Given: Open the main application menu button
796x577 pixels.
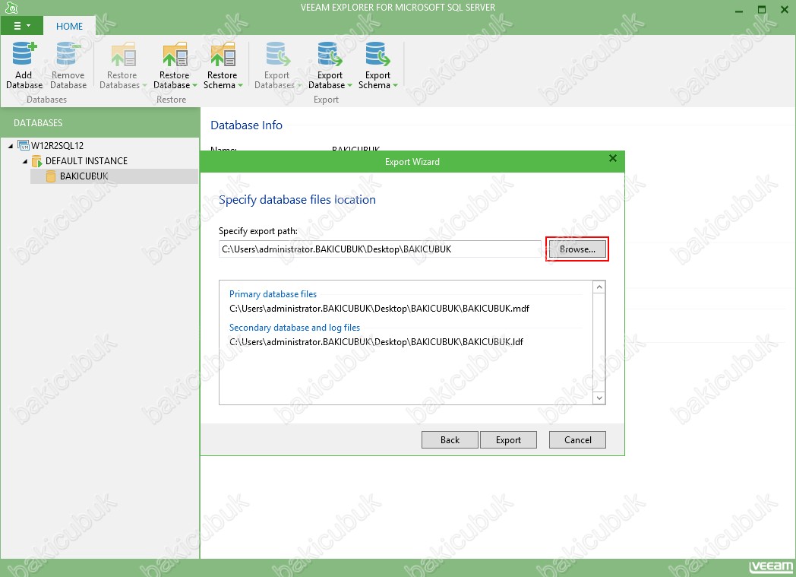Looking at the screenshot, I should point(22,25).
